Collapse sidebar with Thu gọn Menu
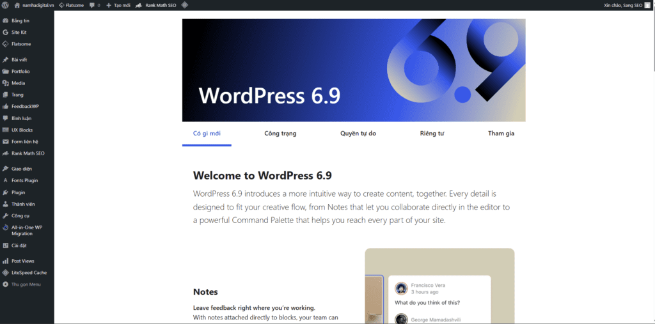The image size is (655, 324). (x=26, y=284)
